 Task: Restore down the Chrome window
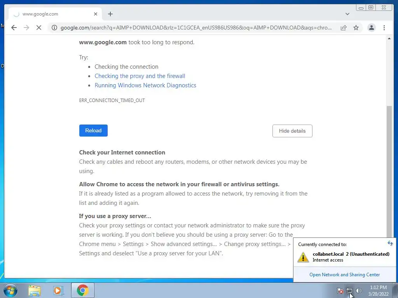click(371, 8)
